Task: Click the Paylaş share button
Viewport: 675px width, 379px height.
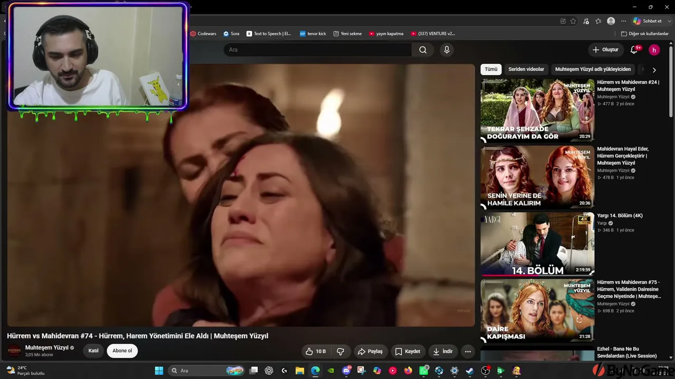Action: [x=370, y=351]
